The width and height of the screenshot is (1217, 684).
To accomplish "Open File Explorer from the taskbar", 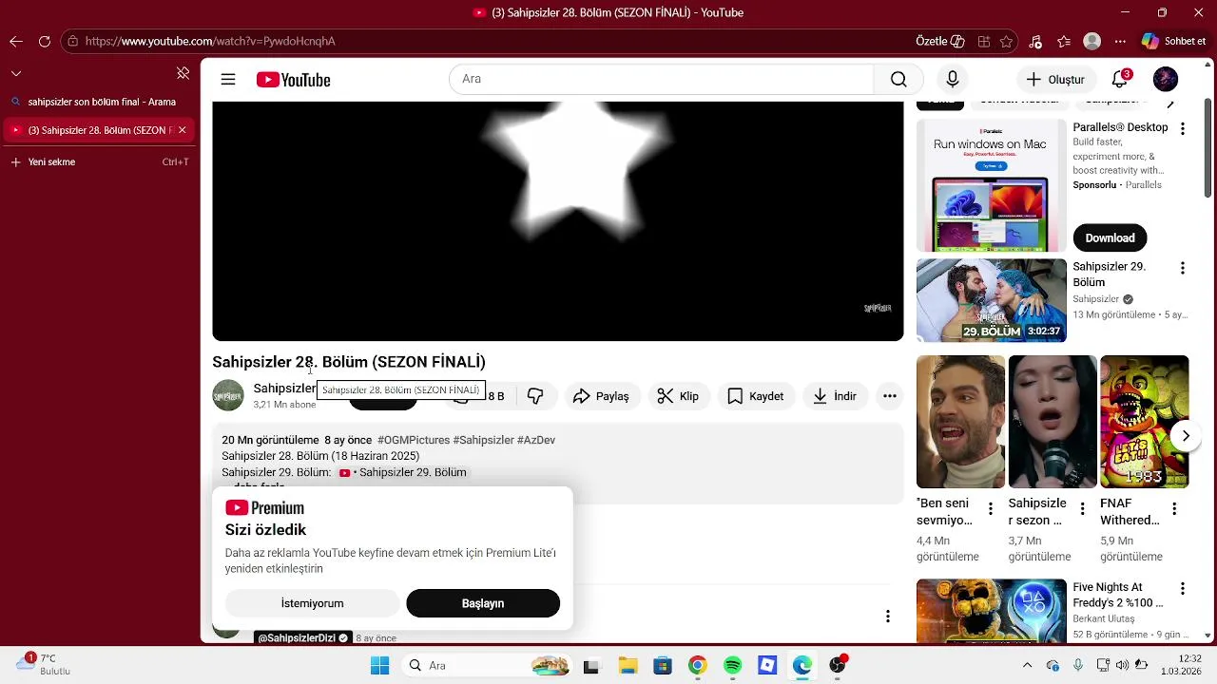I will [x=628, y=666].
